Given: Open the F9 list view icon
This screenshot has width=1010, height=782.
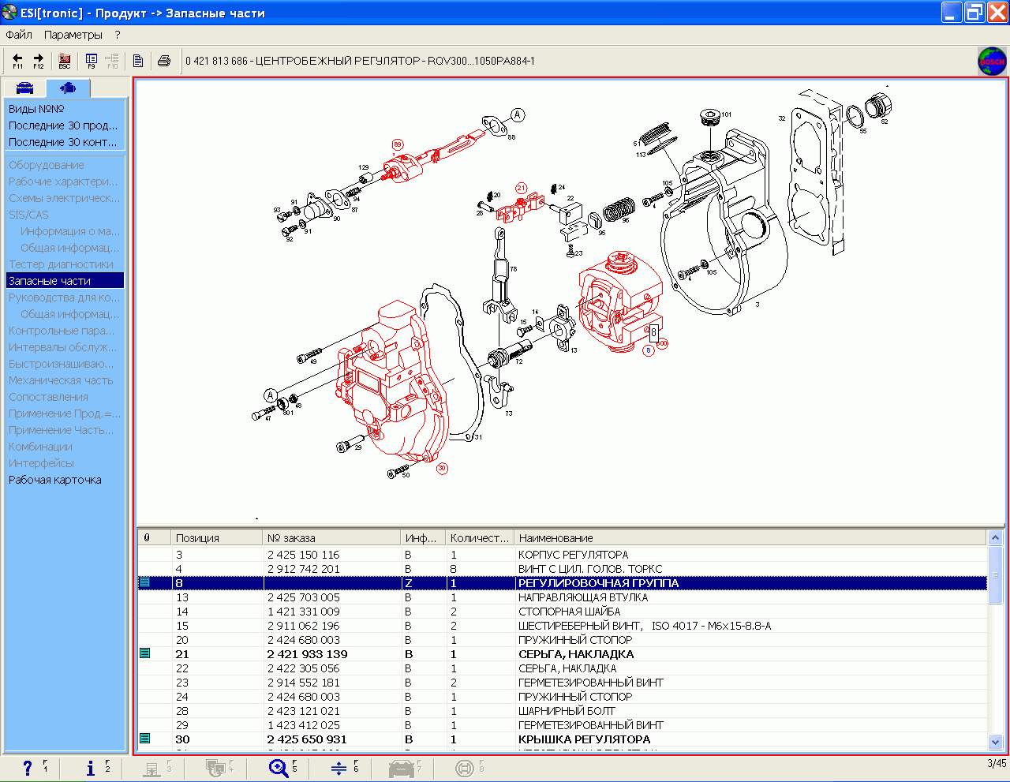Looking at the screenshot, I should 92,61.
